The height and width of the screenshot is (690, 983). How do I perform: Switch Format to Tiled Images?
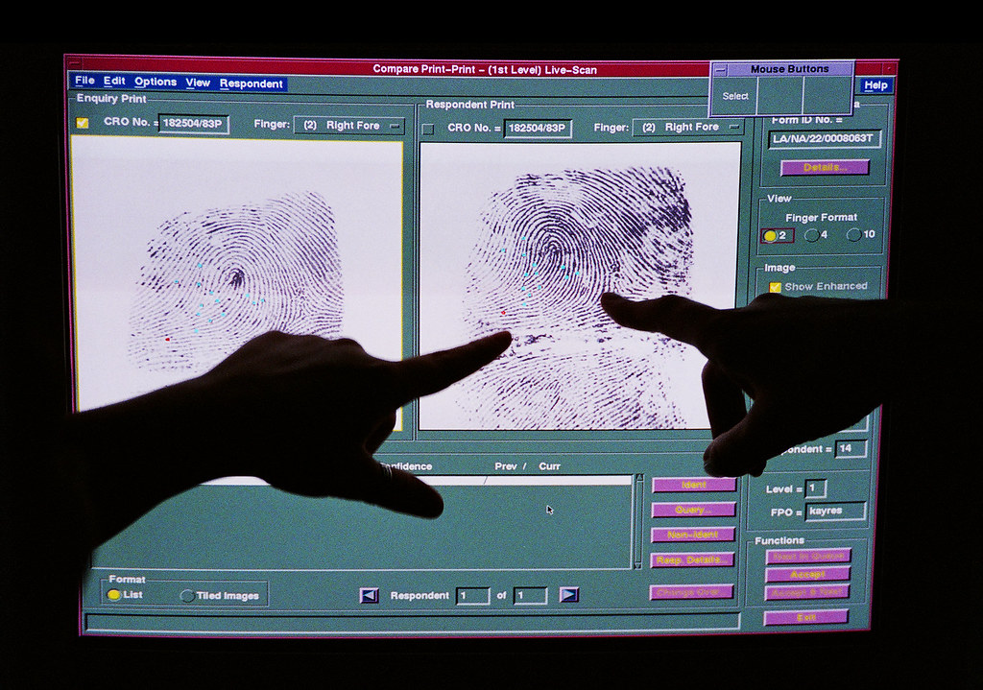[x=185, y=595]
